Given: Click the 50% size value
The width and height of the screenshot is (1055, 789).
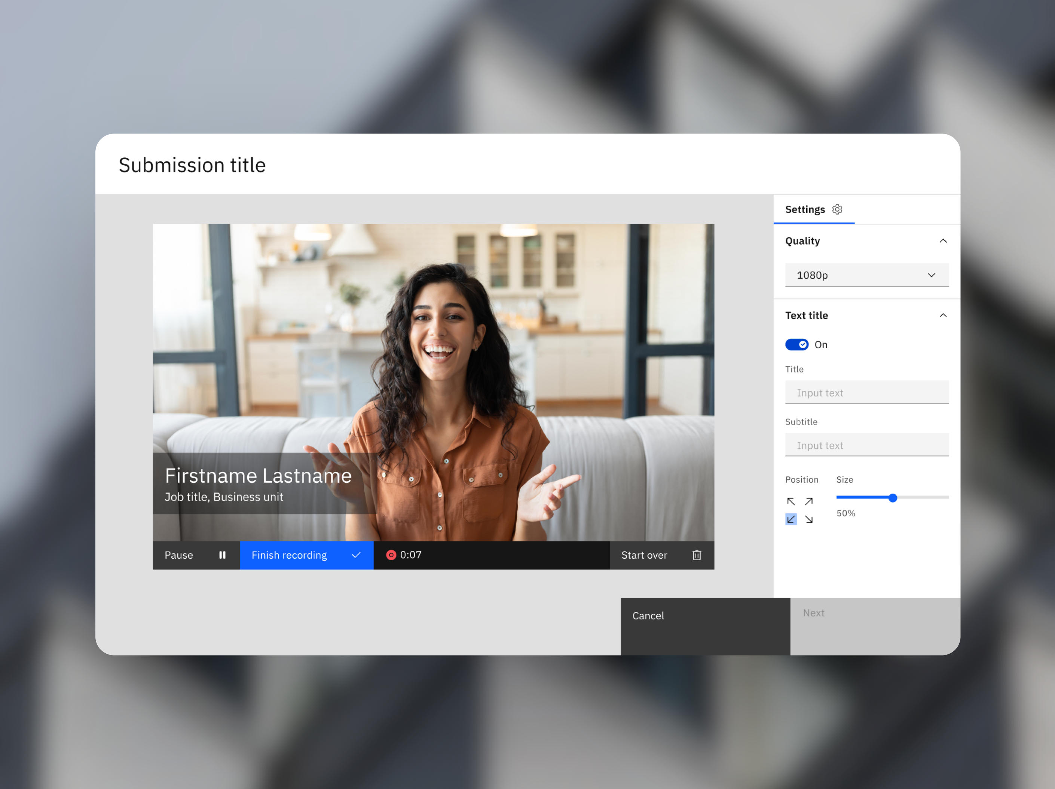Looking at the screenshot, I should tap(845, 513).
